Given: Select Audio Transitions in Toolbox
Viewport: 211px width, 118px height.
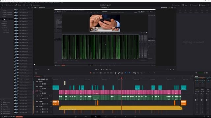Looking at the screenshot, I should (8, 14).
